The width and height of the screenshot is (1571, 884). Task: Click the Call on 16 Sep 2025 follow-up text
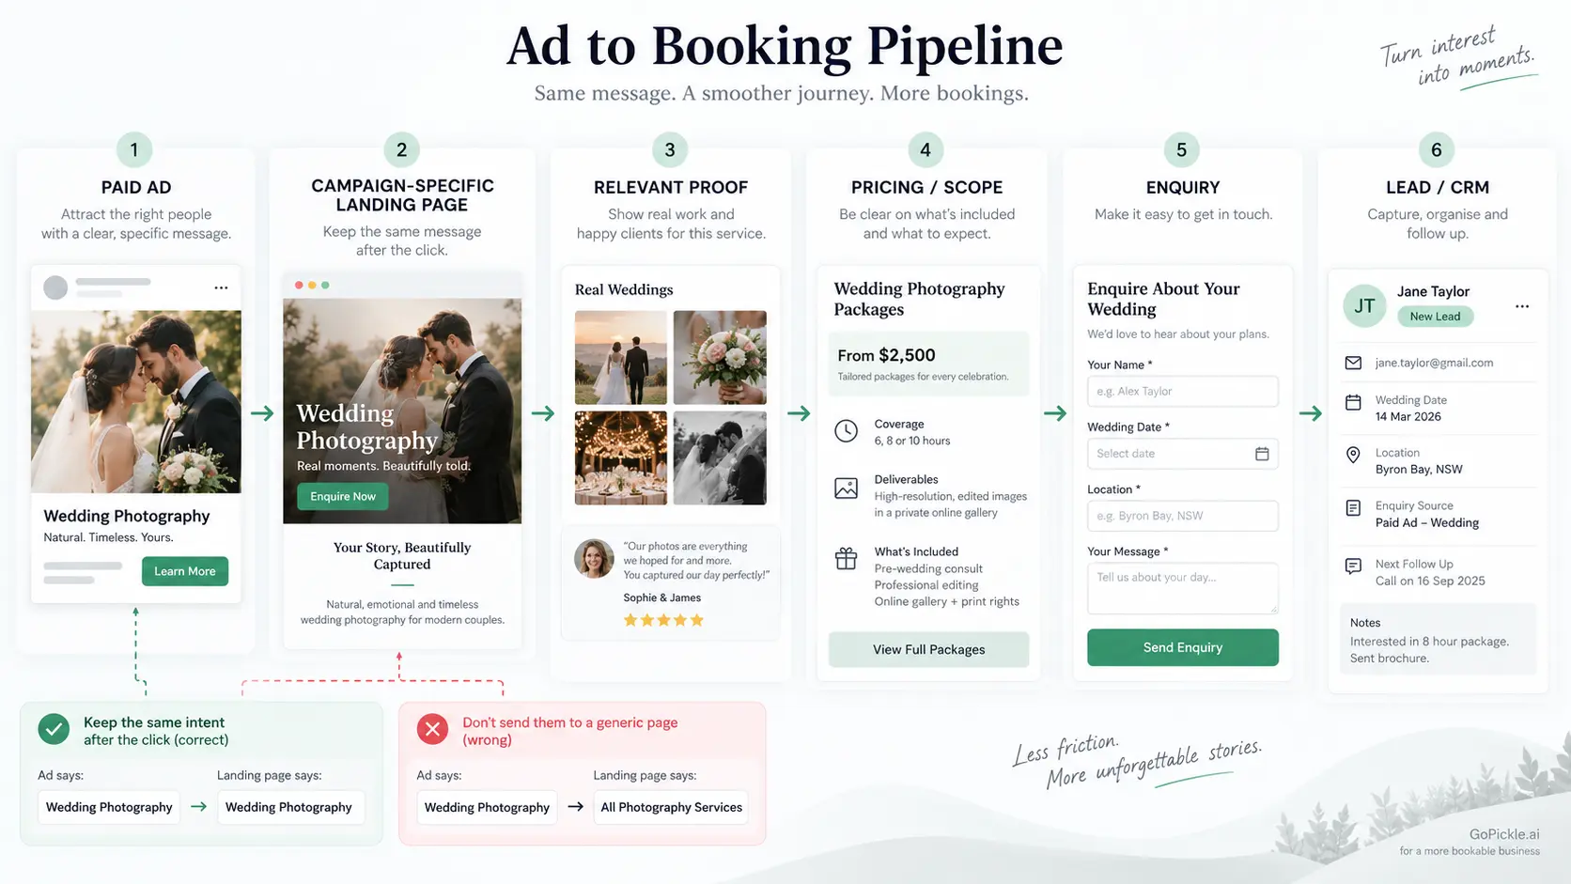[x=1430, y=581]
